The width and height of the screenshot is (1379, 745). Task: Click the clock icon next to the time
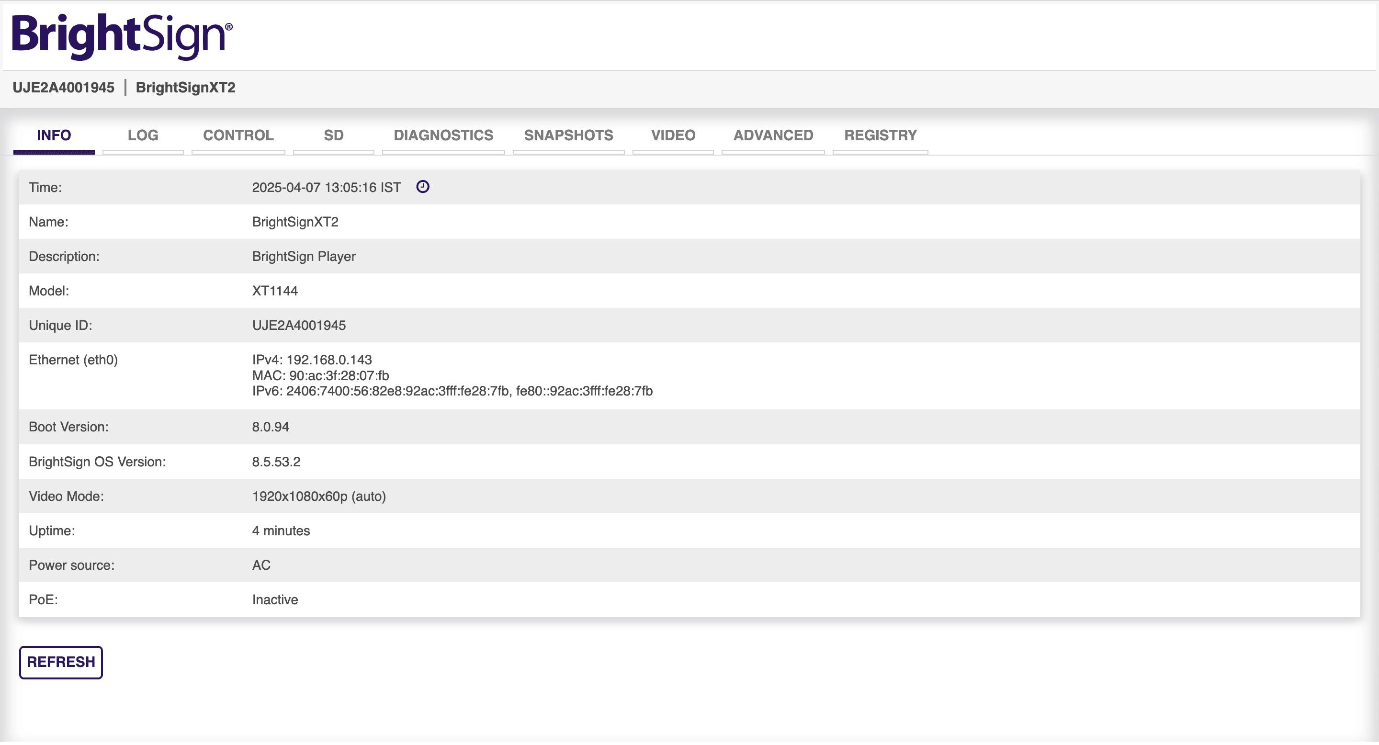pyautogui.click(x=422, y=187)
